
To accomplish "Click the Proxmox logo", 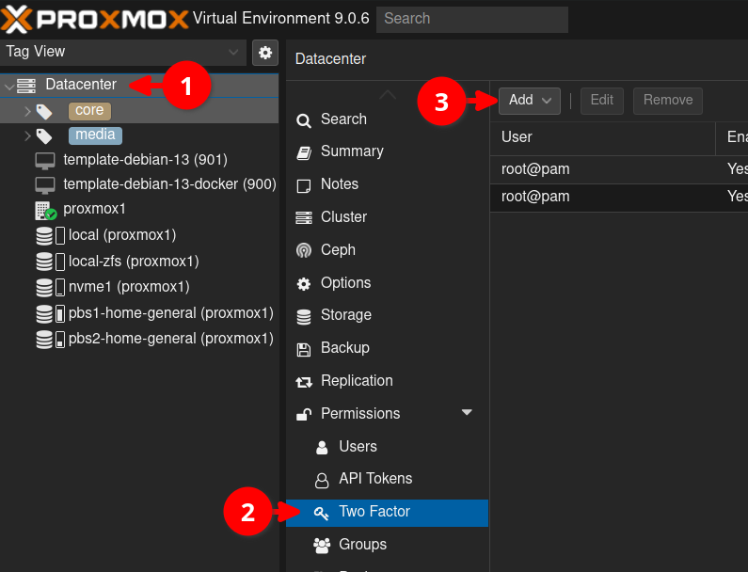I will click(x=94, y=19).
